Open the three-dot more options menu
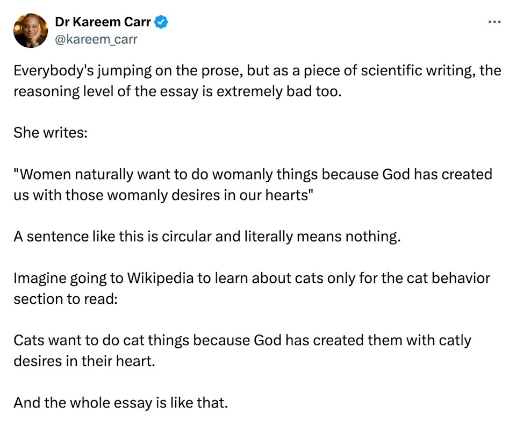 click(x=494, y=23)
